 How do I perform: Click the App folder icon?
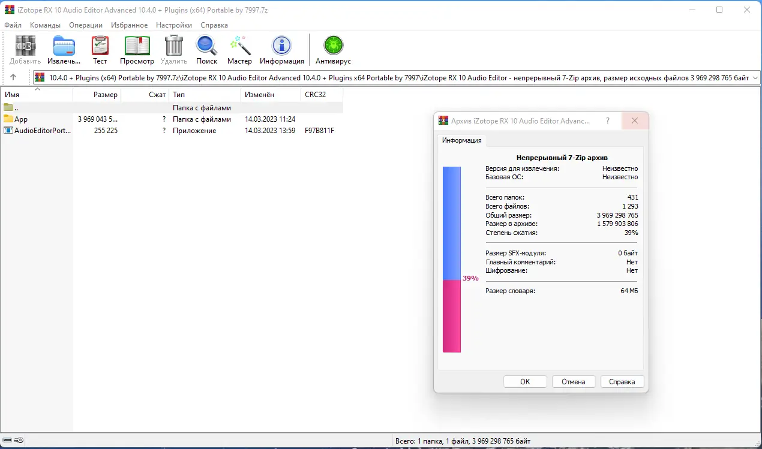click(8, 119)
